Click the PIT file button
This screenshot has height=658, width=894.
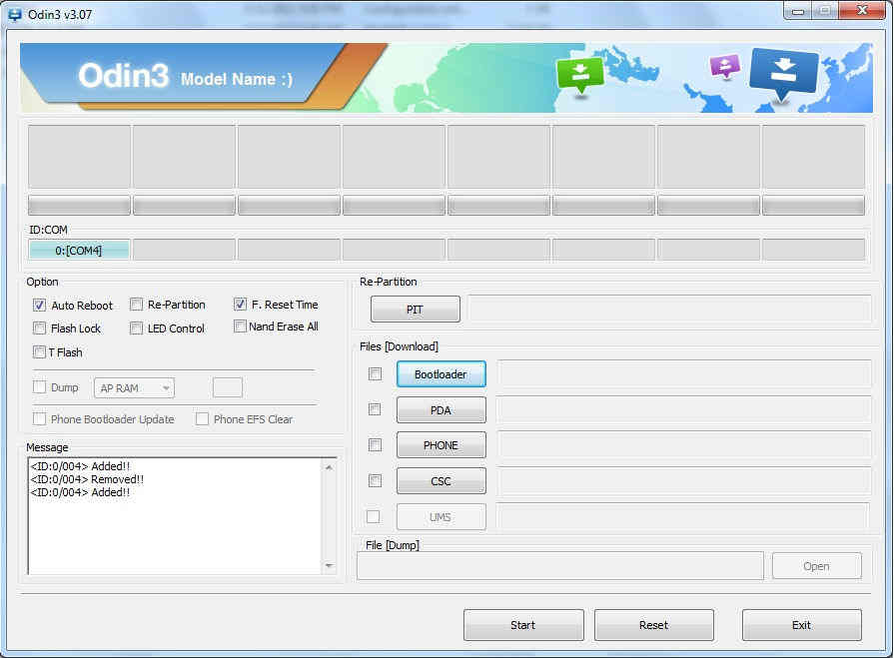pos(416,310)
